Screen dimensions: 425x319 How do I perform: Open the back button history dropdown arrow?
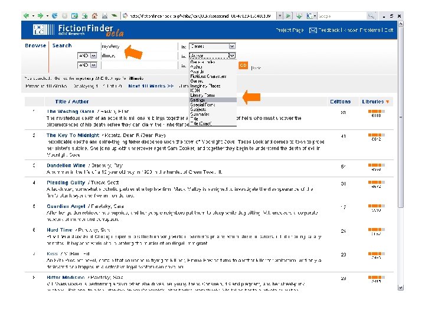[x=33, y=16]
